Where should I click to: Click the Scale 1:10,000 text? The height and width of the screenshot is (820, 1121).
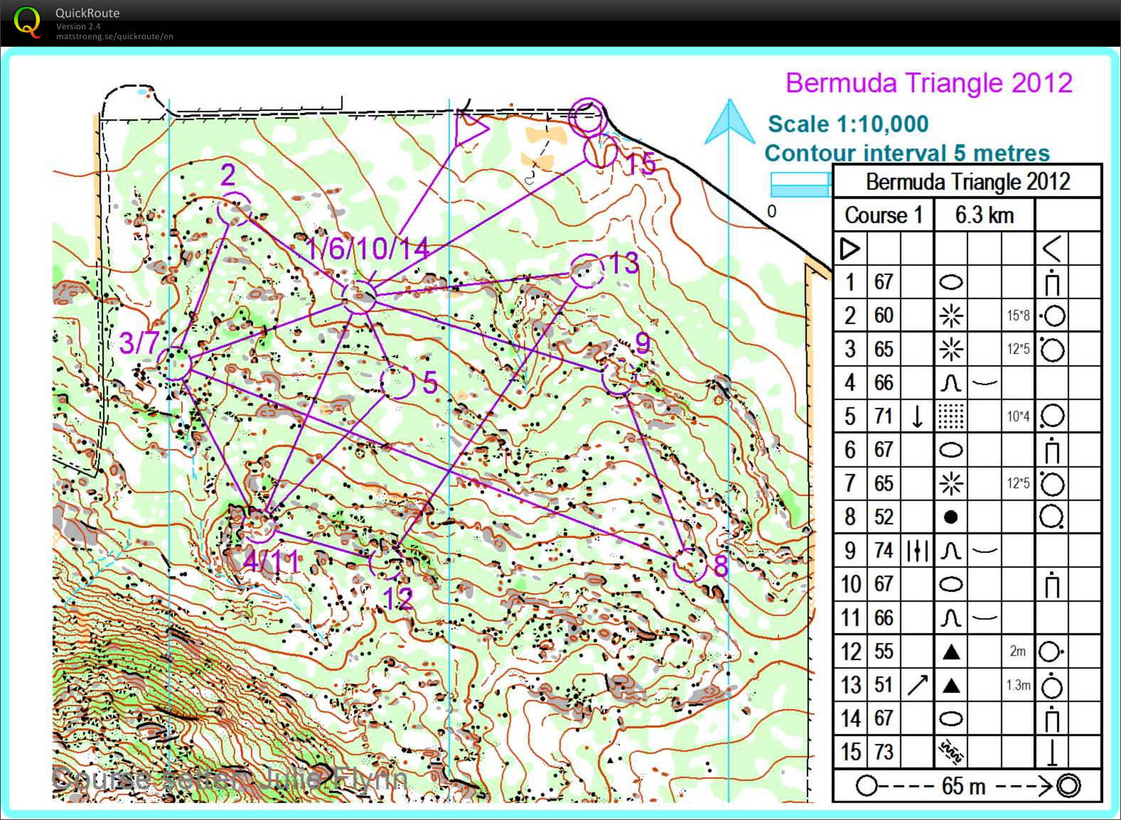click(x=848, y=124)
